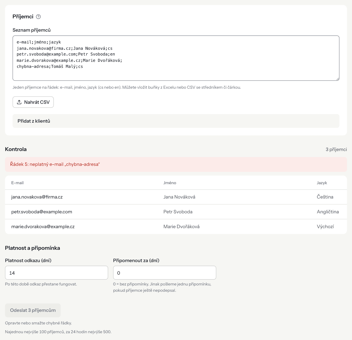This screenshot has width=352, height=340.
Task: Click the Připomenout za (dní) field
Action: click(165, 273)
